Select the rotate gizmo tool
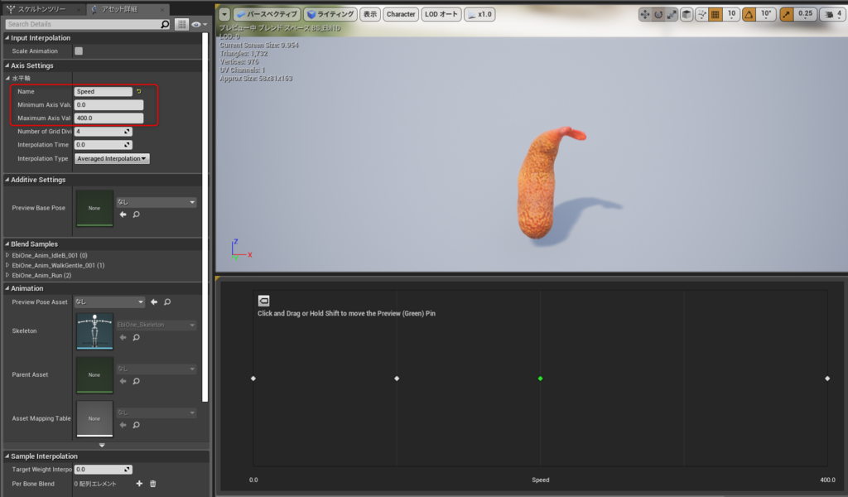 coord(658,15)
